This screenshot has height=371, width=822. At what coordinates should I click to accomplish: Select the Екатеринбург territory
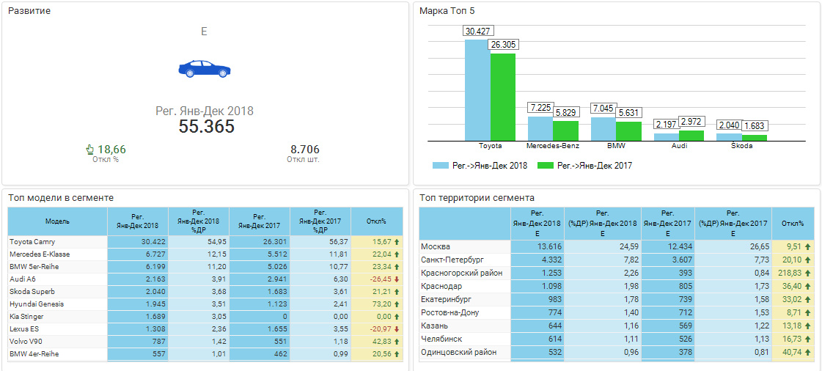[446, 299]
